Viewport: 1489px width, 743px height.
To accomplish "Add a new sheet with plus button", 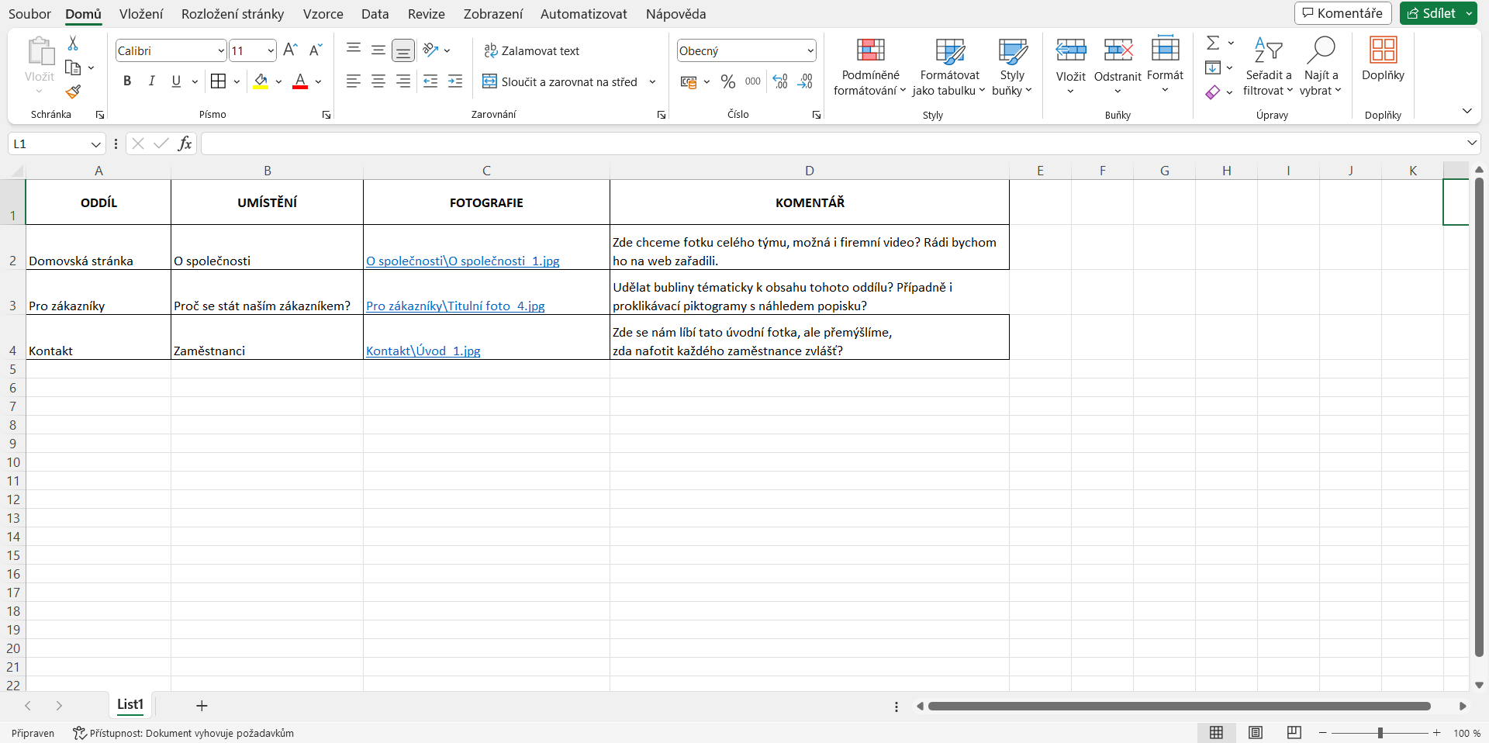I will coord(202,705).
